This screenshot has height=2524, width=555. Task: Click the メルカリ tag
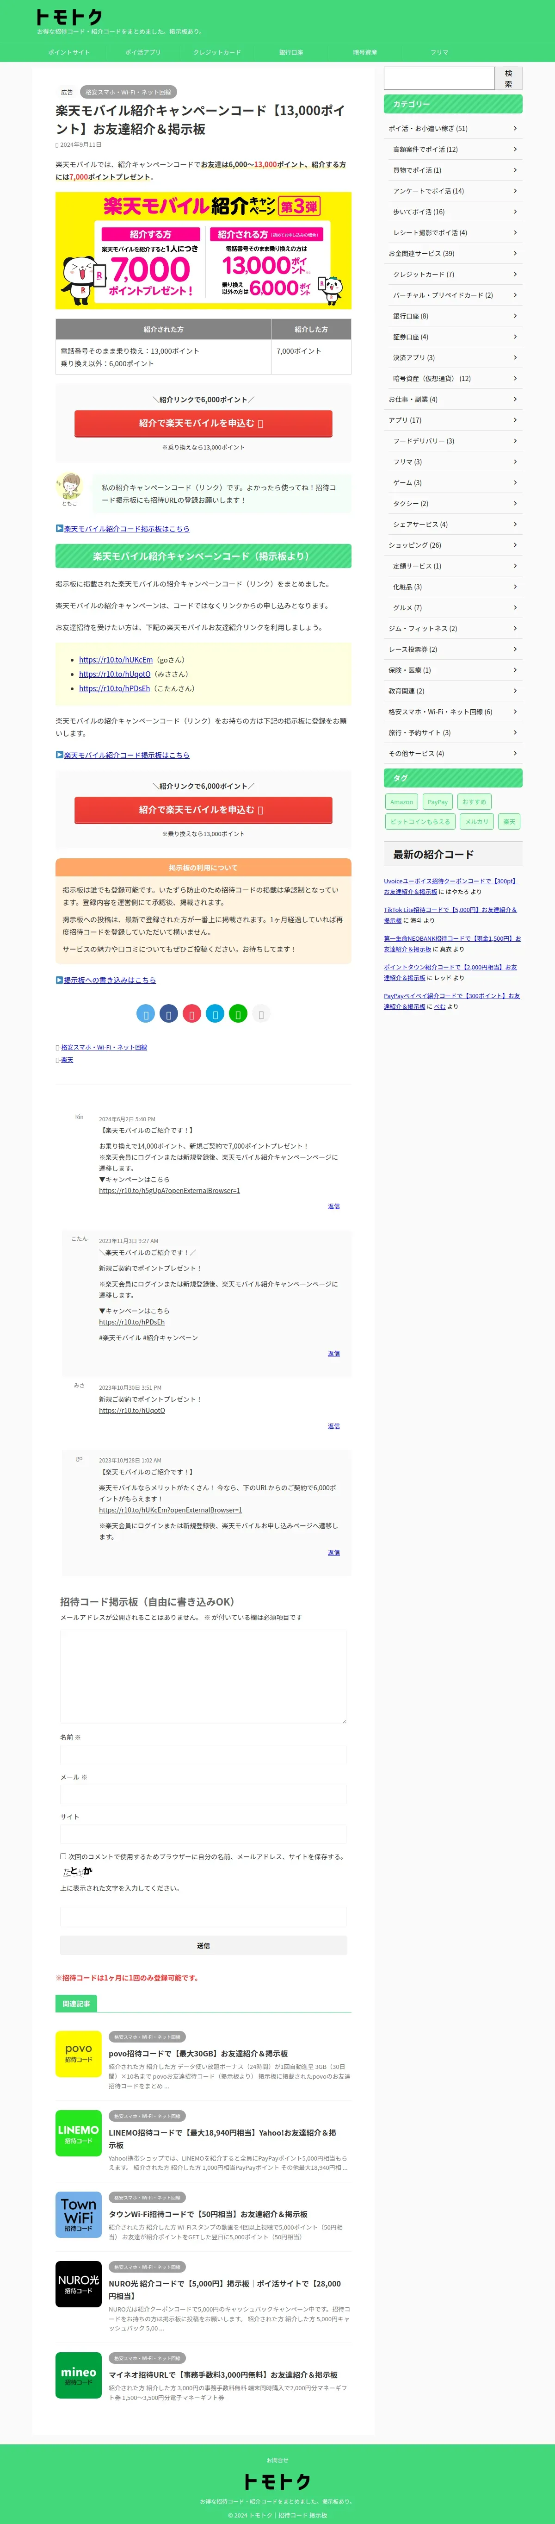tap(477, 821)
